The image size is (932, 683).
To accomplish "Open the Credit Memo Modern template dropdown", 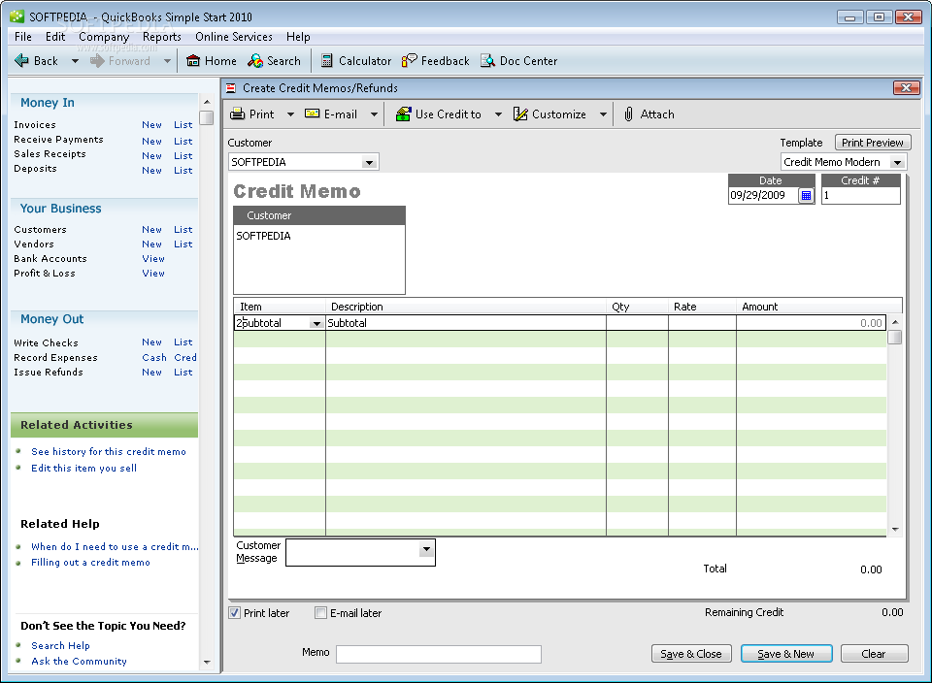I will click(897, 162).
